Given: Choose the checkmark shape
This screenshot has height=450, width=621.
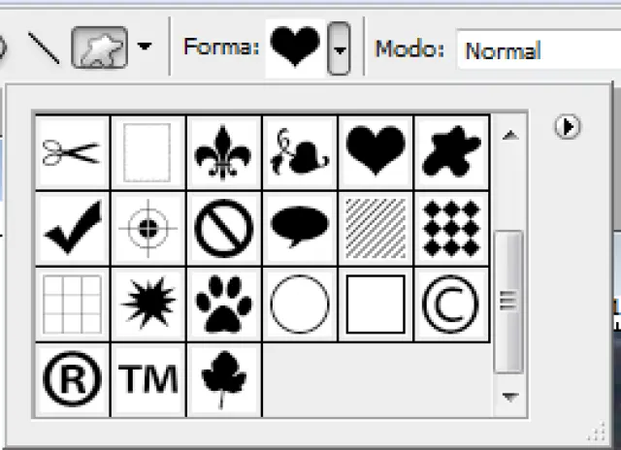Looking at the screenshot, I should coord(72,229).
